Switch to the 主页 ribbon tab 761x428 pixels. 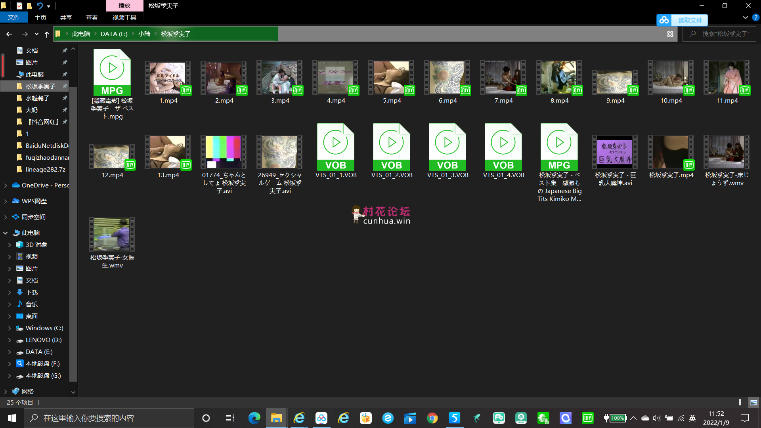click(x=40, y=17)
